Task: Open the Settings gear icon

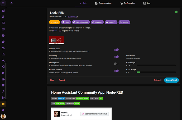Action: pos(3,104)
